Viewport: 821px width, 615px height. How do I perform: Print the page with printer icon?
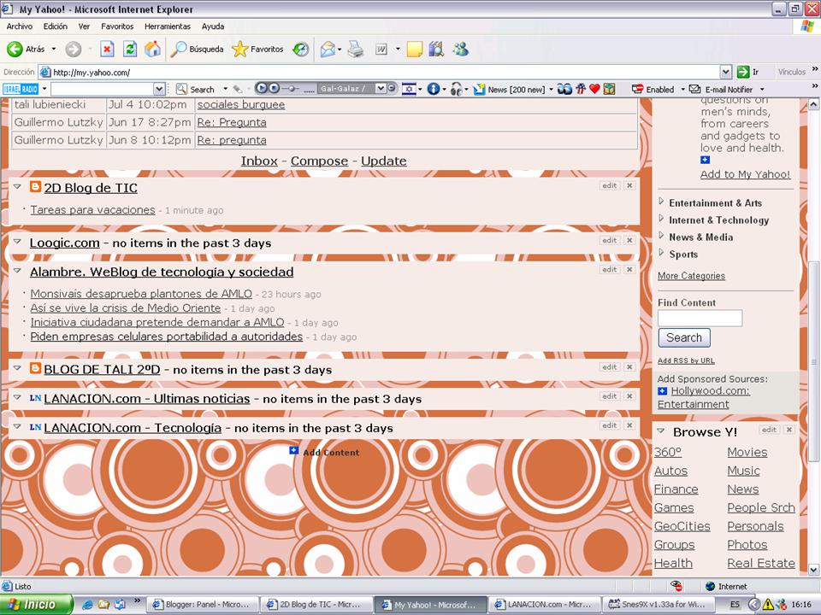pyautogui.click(x=356, y=50)
